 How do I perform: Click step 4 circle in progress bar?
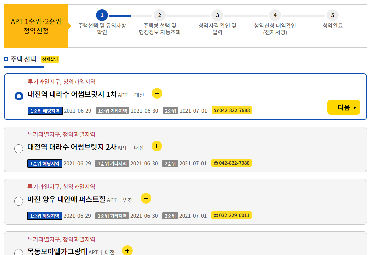pyautogui.click(x=275, y=15)
